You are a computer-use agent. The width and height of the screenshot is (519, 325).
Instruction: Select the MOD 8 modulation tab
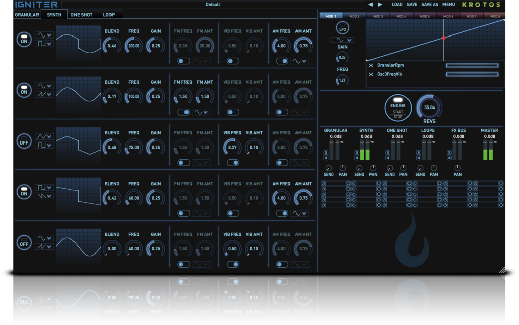[x=495, y=16]
